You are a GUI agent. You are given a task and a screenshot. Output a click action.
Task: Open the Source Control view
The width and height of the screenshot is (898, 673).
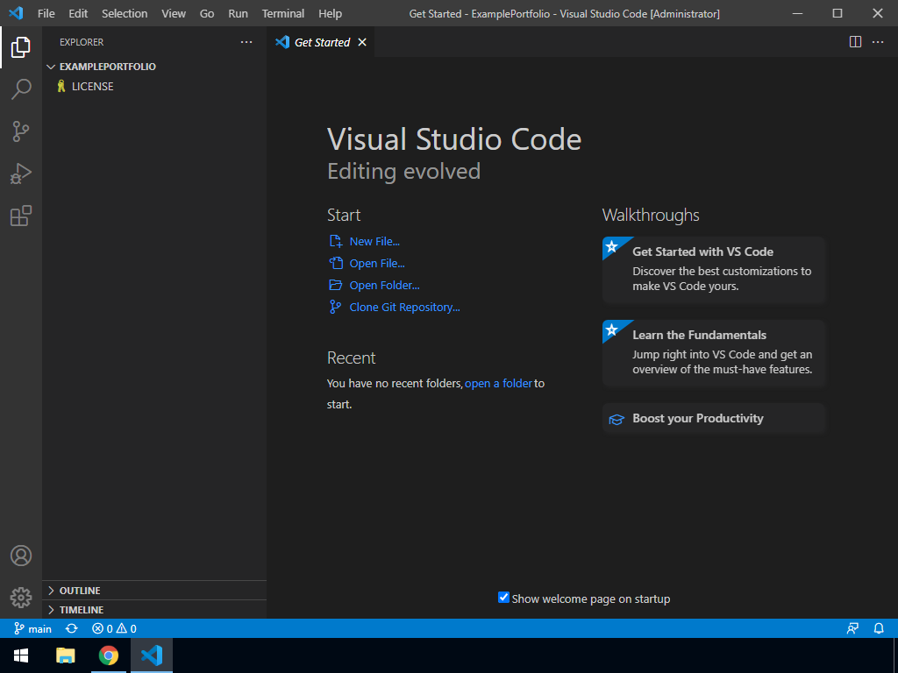coord(21,131)
